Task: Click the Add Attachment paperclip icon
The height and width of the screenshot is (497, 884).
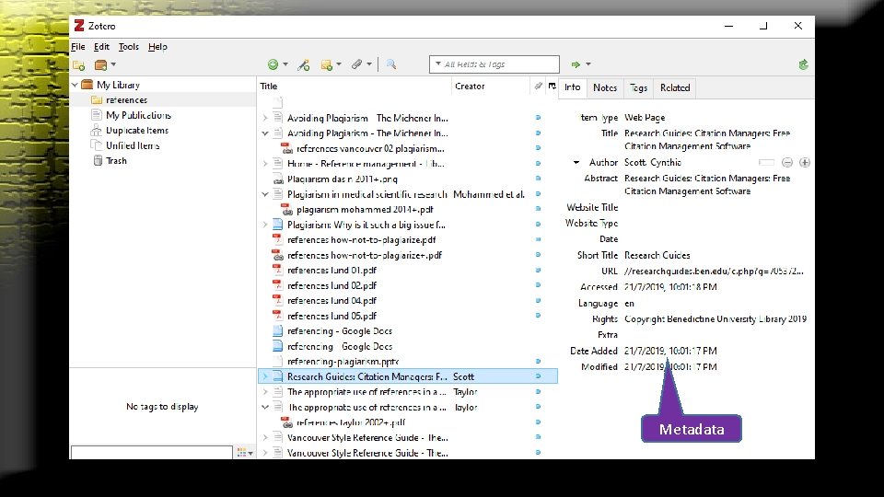Action: tap(357, 64)
